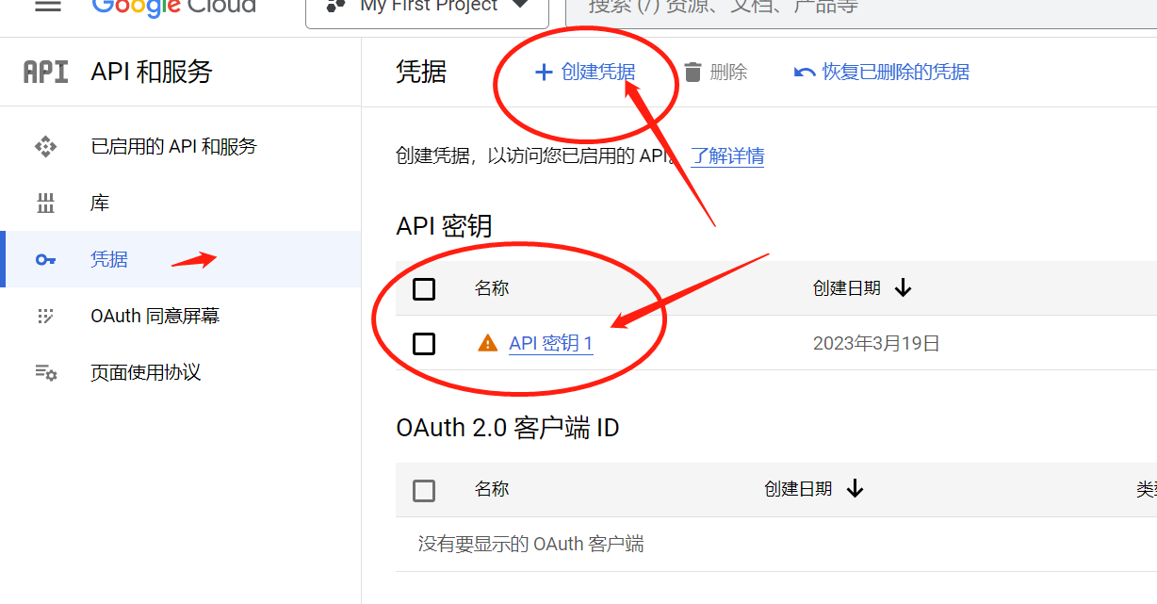Check the select-all box in API 密钥 list

[x=424, y=289]
